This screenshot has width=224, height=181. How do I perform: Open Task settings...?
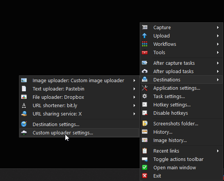click(181, 97)
